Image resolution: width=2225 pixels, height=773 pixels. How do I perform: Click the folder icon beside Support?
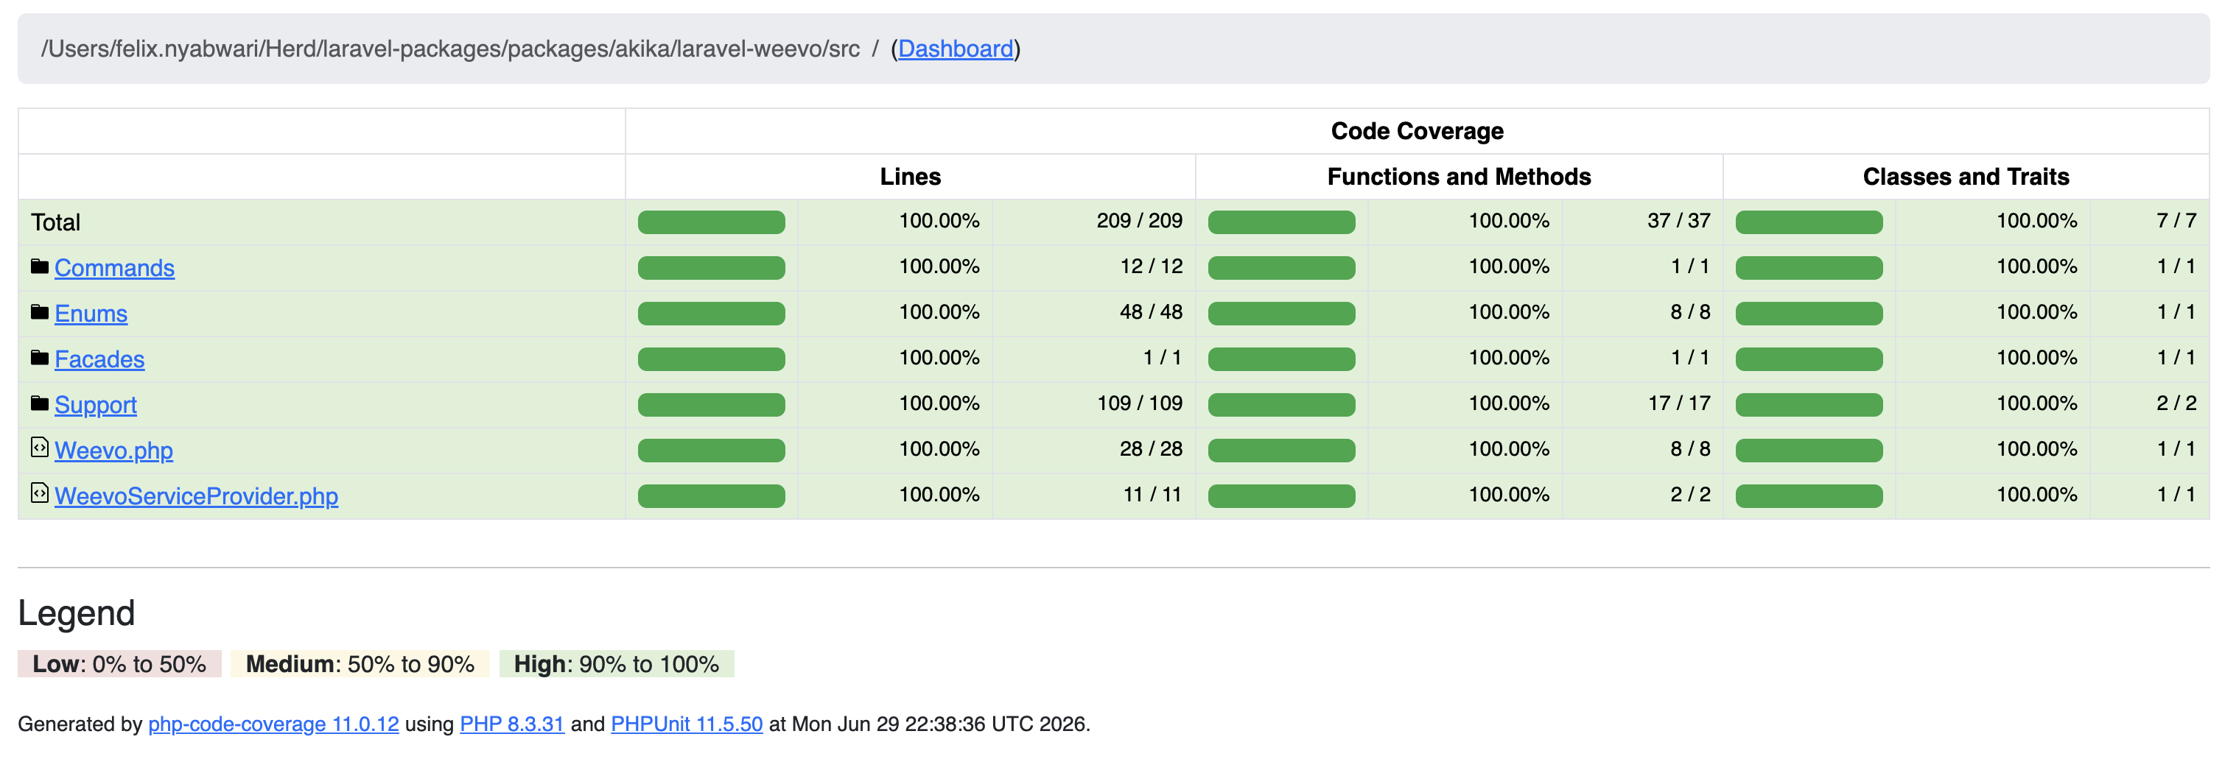pos(40,403)
